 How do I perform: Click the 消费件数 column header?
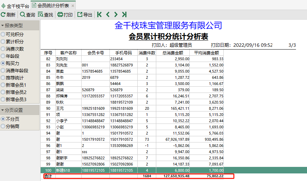(x=147, y=53)
